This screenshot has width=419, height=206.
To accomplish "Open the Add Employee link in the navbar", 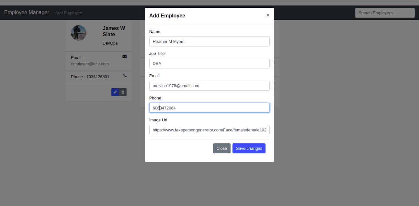I will (69, 13).
